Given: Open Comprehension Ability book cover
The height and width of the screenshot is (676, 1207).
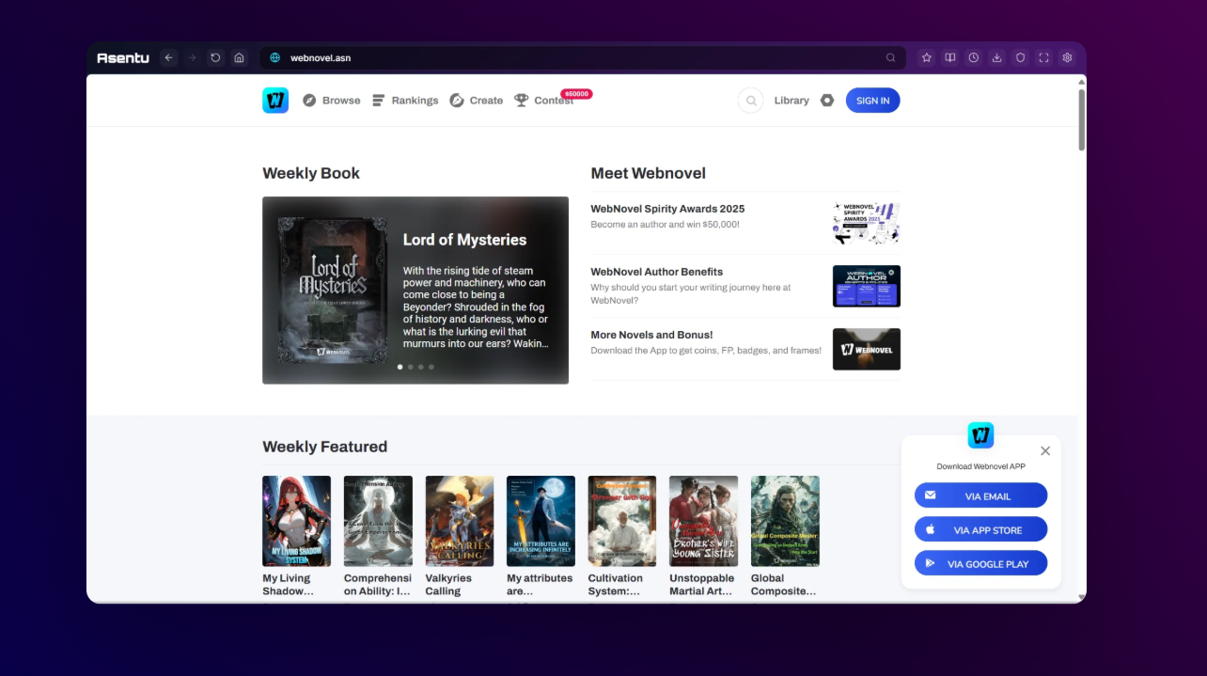Looking at the screenshot, I should 378,521.
